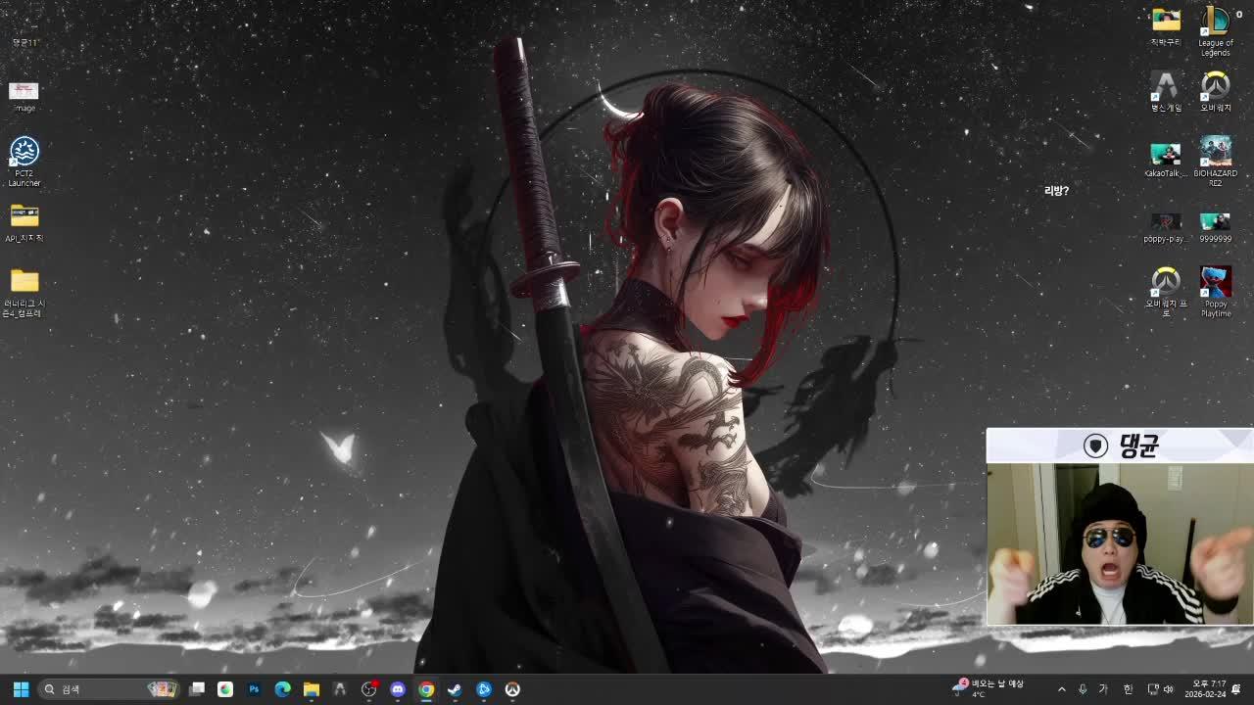Viewport: 1254px width, 705px height.
Task: Open the weather widget showing 4°C
Action: point(989,689)
